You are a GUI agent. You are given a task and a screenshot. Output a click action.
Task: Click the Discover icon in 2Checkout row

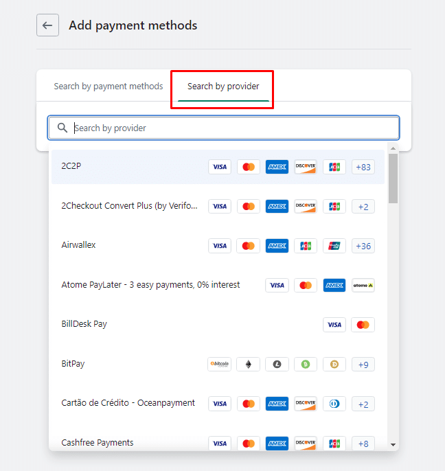(306, 206)
